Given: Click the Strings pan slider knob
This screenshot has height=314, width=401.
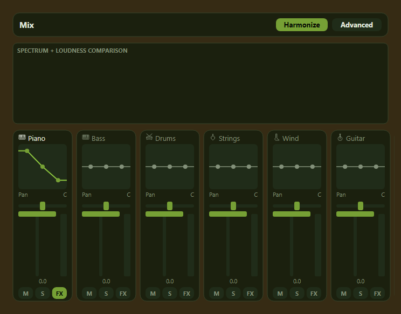Looking at the screenshot, I should pyautogui.click(x=233, y=206).
